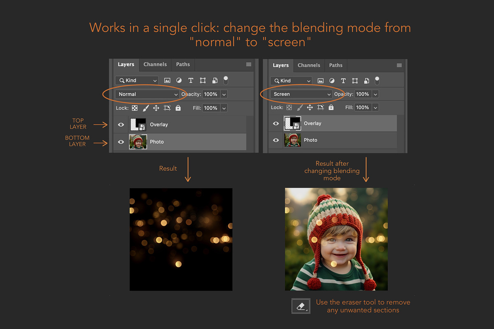This screenshot has height=329, width=494.
Task: Select Photo layer thumbnail in the Screen-mode panel
Action: (293, 140)
